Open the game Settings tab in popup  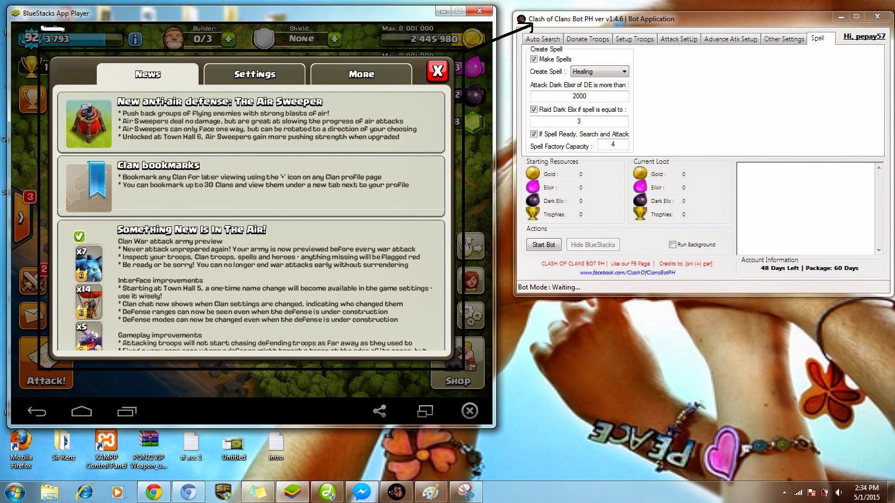pos(255,74)
